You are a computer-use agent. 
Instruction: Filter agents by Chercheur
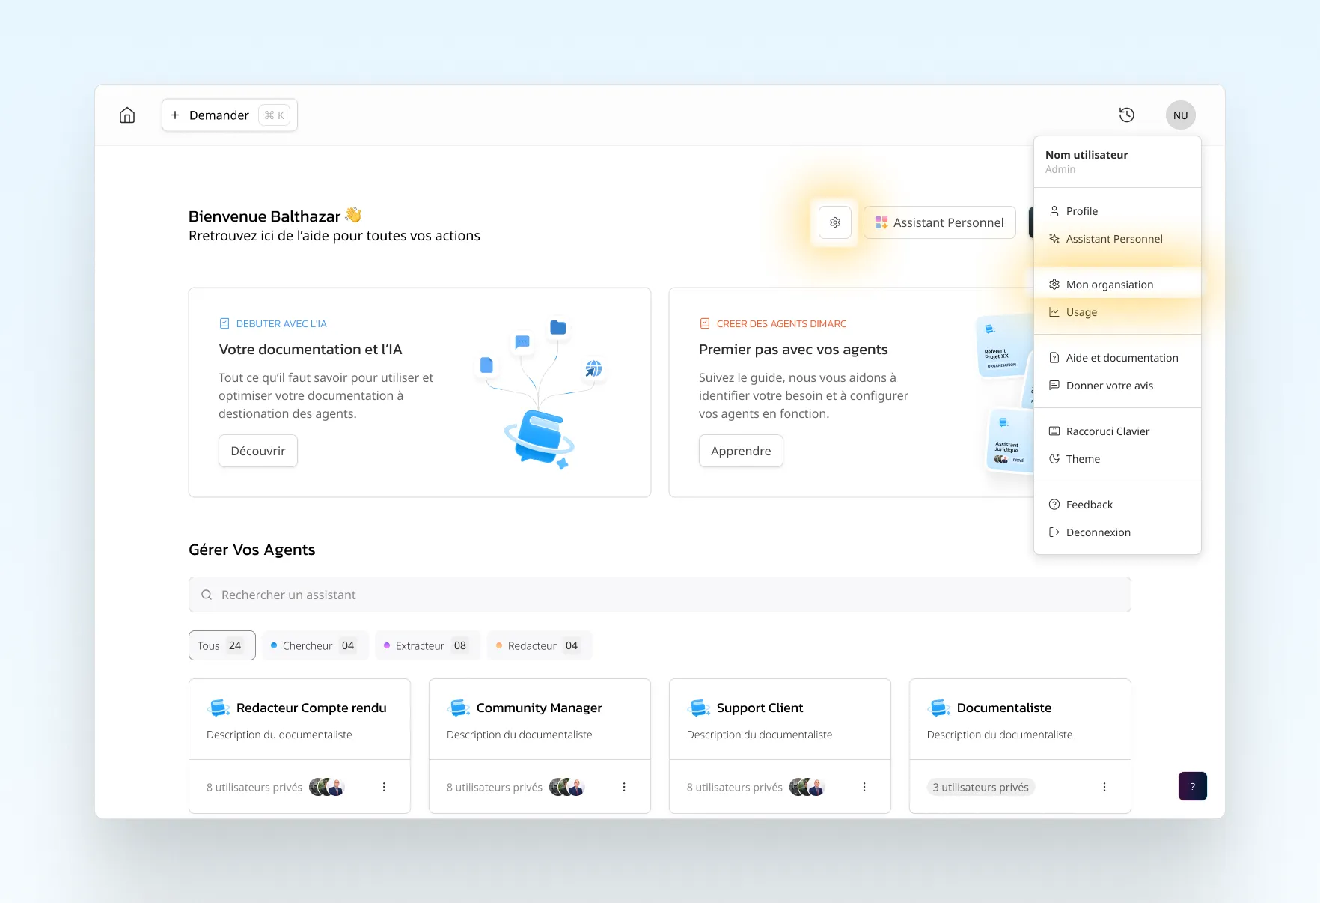coord(314,645)
